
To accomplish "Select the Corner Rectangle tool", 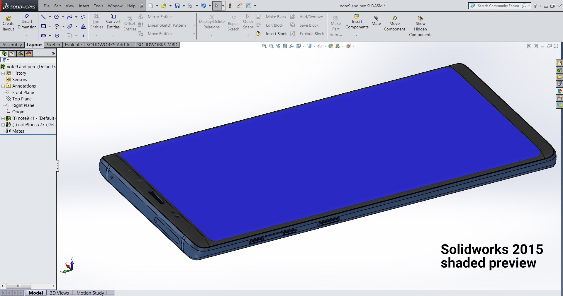I will point(43,26).
